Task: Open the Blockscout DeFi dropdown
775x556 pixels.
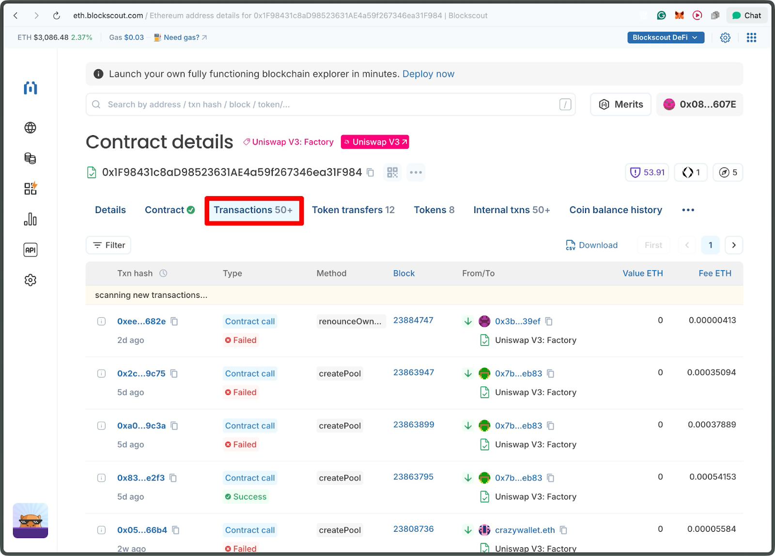Action: point(666,37)
